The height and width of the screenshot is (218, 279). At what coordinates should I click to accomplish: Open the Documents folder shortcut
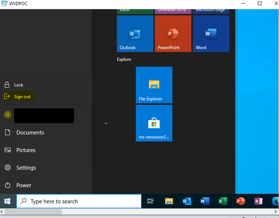click(30, 133)
